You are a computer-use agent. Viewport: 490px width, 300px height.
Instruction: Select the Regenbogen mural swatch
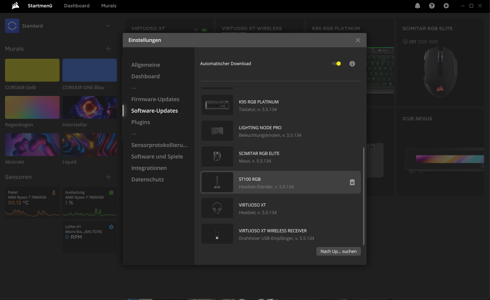coord(32,107)
